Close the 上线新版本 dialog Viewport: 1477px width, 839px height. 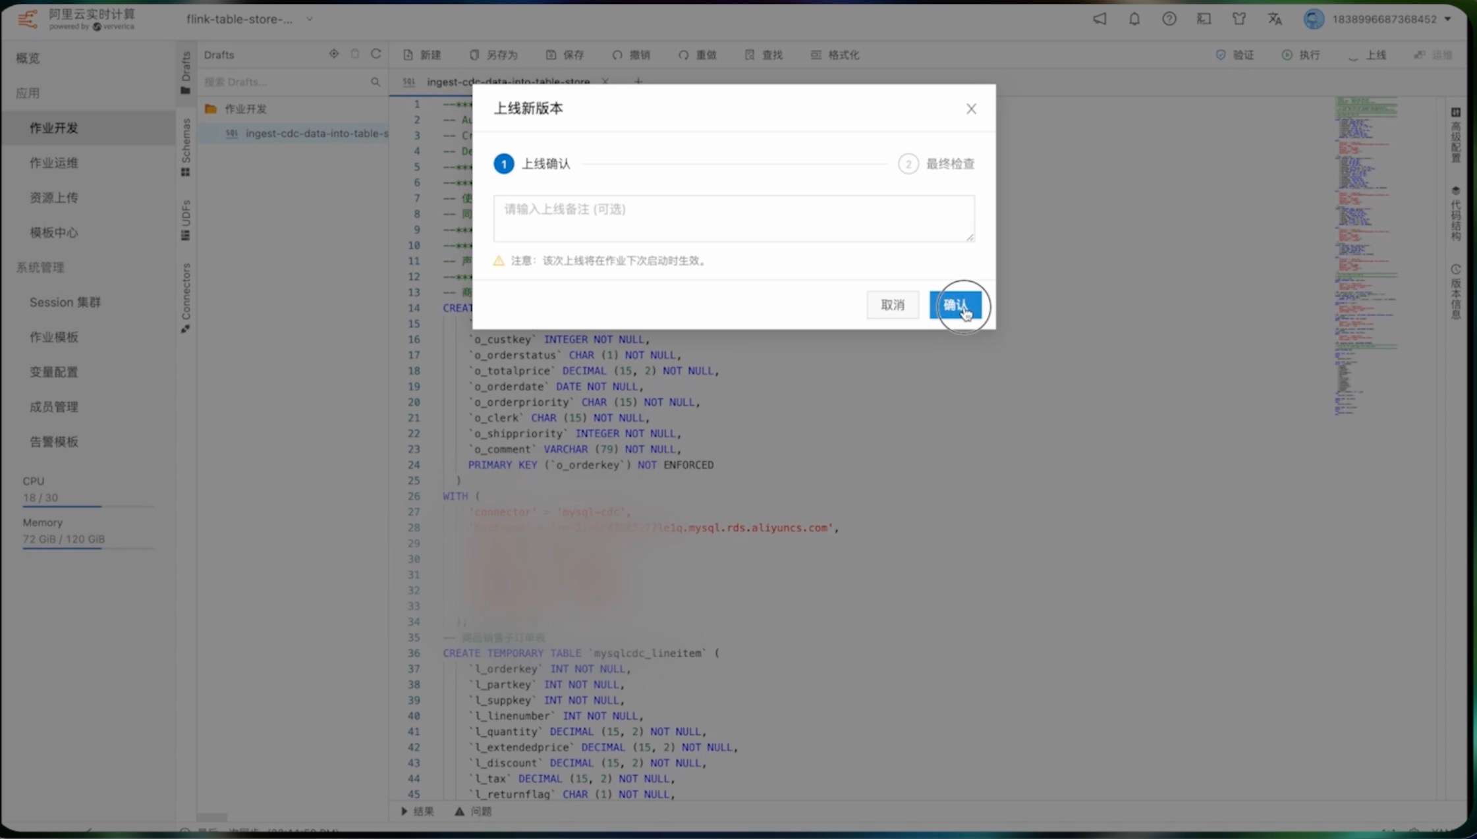(970, 109)
